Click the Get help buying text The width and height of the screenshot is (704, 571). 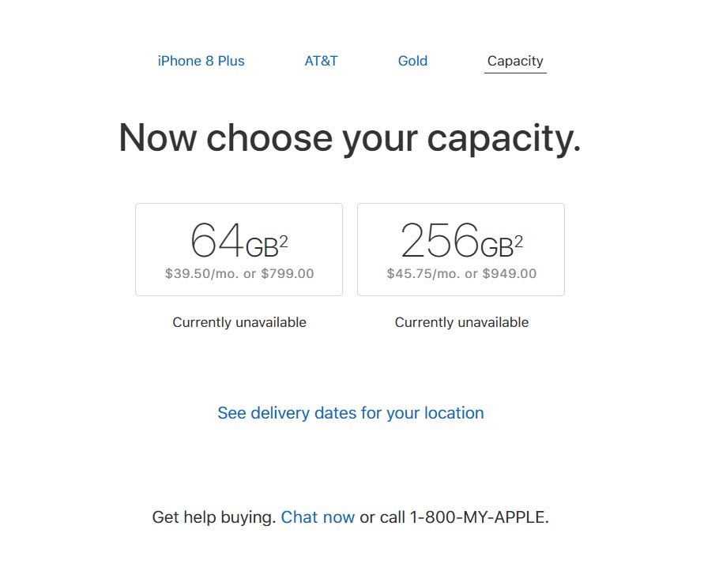[x=213, y=517]
